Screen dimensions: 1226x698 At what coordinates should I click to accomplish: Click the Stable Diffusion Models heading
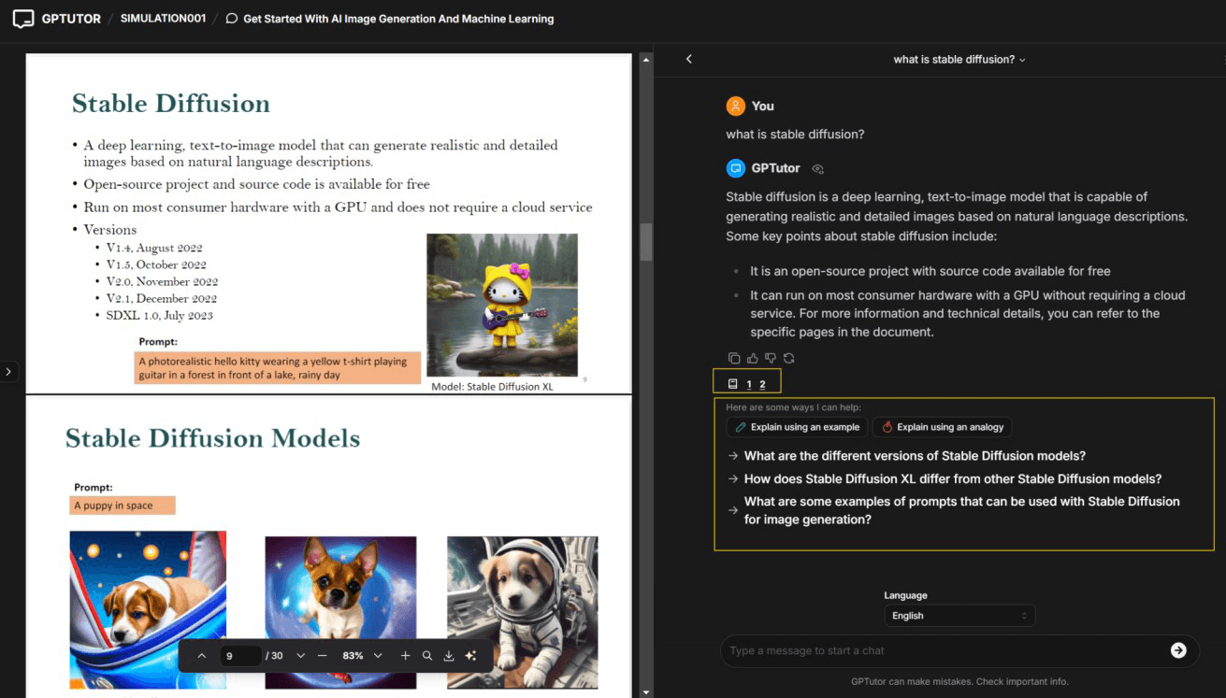coord(213,438)
